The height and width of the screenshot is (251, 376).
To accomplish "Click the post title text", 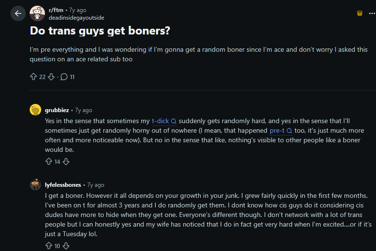I will pyautogui.click(x=100, y=31).
